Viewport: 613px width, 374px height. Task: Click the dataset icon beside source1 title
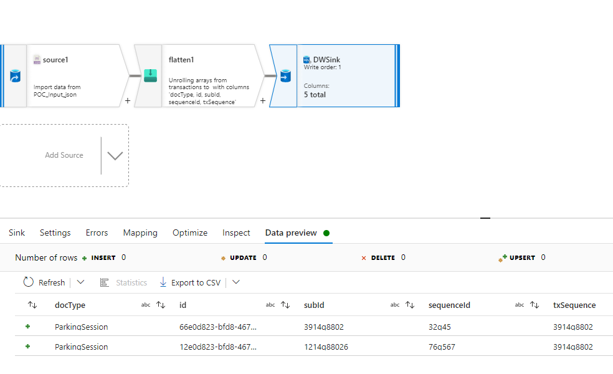(37, 59)
